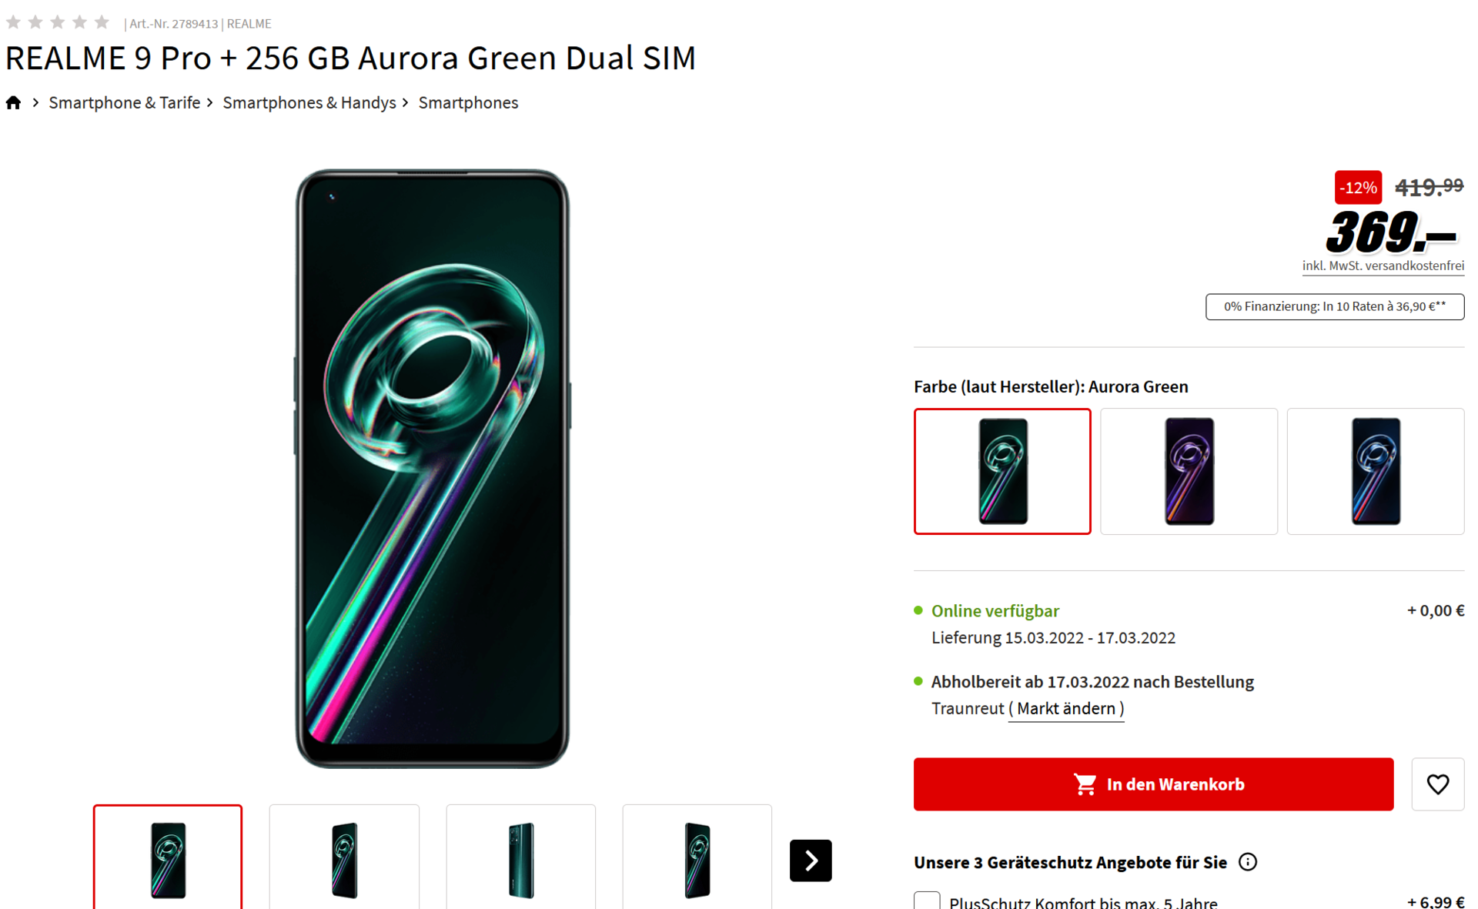The image size is (1478, 909).
Task: Click the home icon in breadcrumb
Action: tap(13, 103)
